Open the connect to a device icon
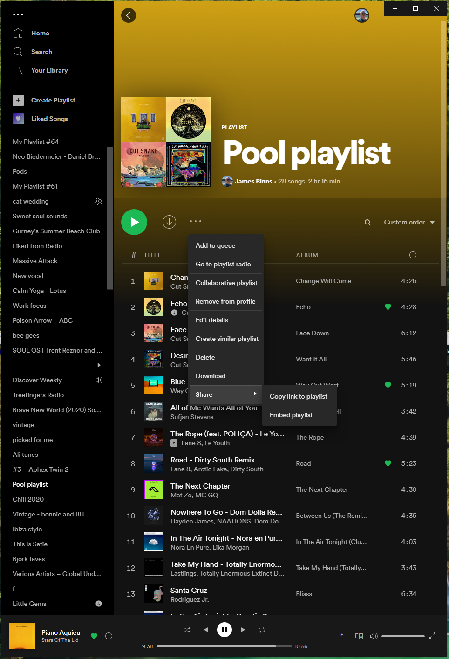The width and height of the screenshot is (449, 659). (x=359, y=636)
